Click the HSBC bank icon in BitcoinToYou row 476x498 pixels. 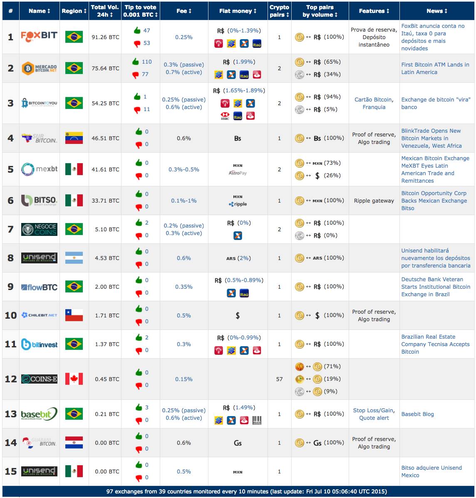(225, 116)
